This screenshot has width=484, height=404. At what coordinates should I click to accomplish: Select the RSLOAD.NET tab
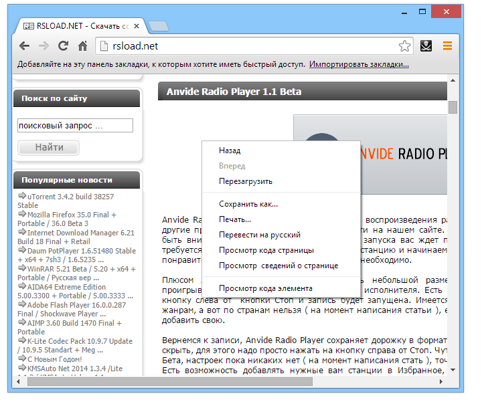click(x=82, y=26)
